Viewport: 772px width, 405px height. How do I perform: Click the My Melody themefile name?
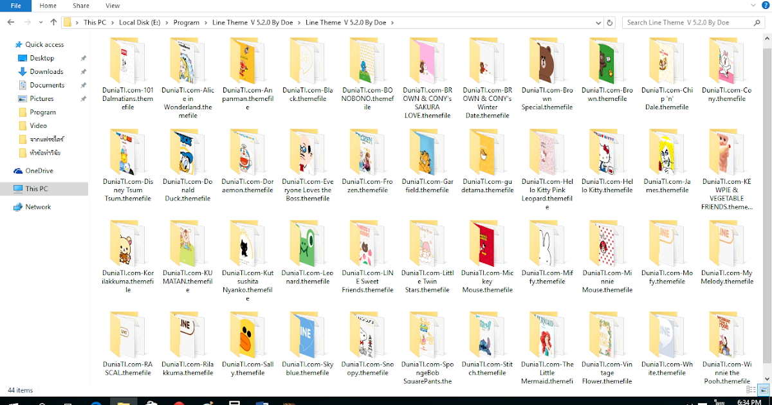pos(727,277)
